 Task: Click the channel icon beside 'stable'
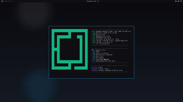click(94, 52)
